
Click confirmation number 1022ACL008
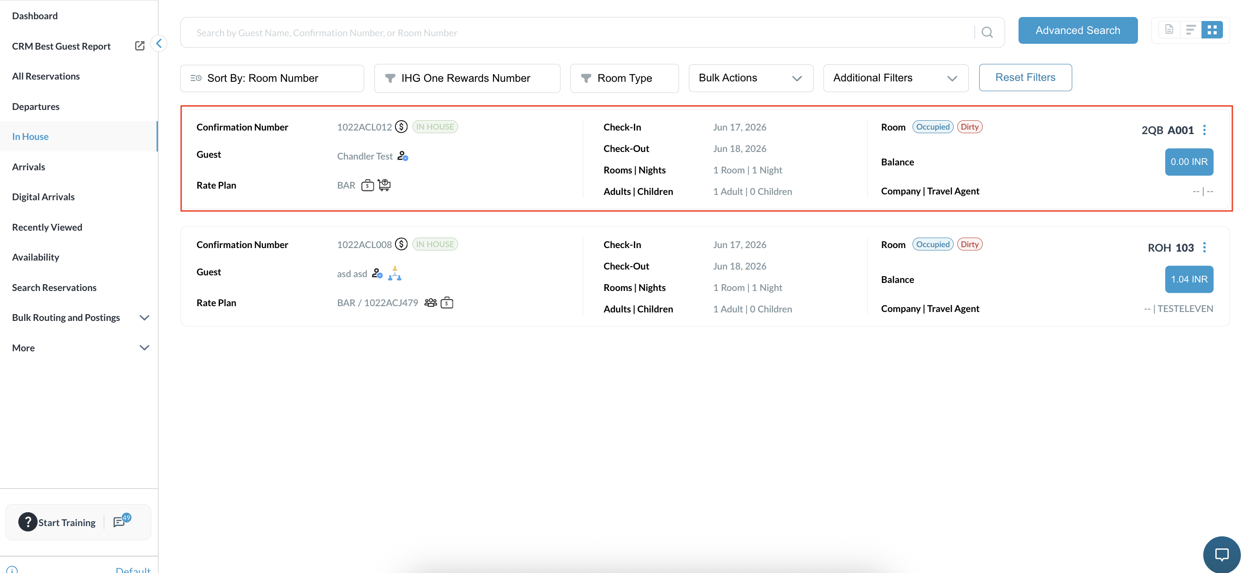tap(364, 244)
